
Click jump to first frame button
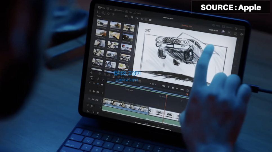163,86
